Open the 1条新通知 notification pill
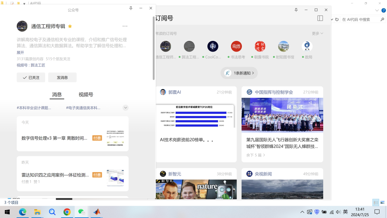387x218 pixels. coord(239,73)
